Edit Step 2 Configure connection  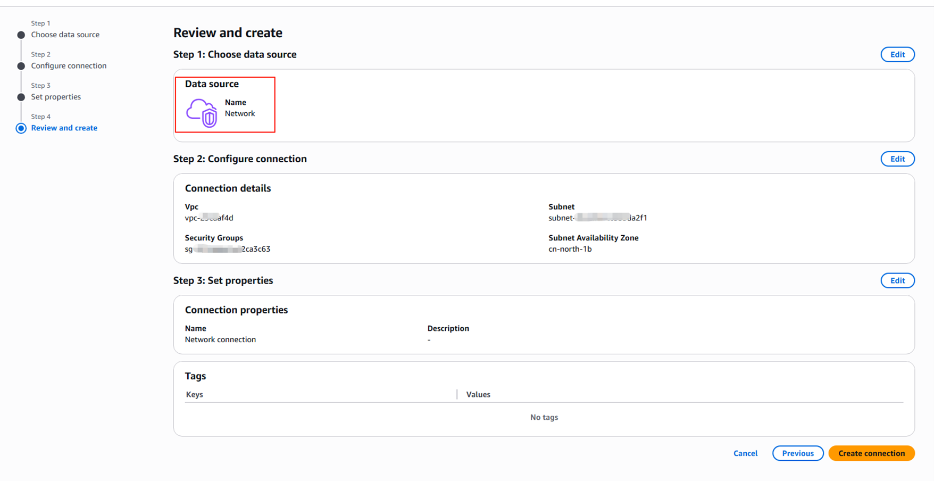[x=897, y=159]
